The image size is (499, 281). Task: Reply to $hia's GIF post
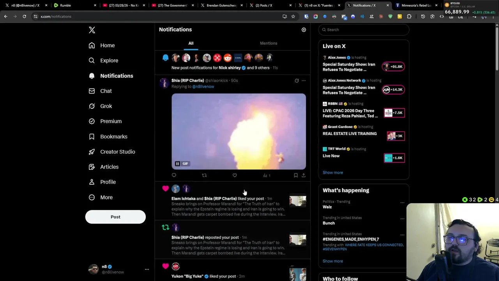[174, 176]
